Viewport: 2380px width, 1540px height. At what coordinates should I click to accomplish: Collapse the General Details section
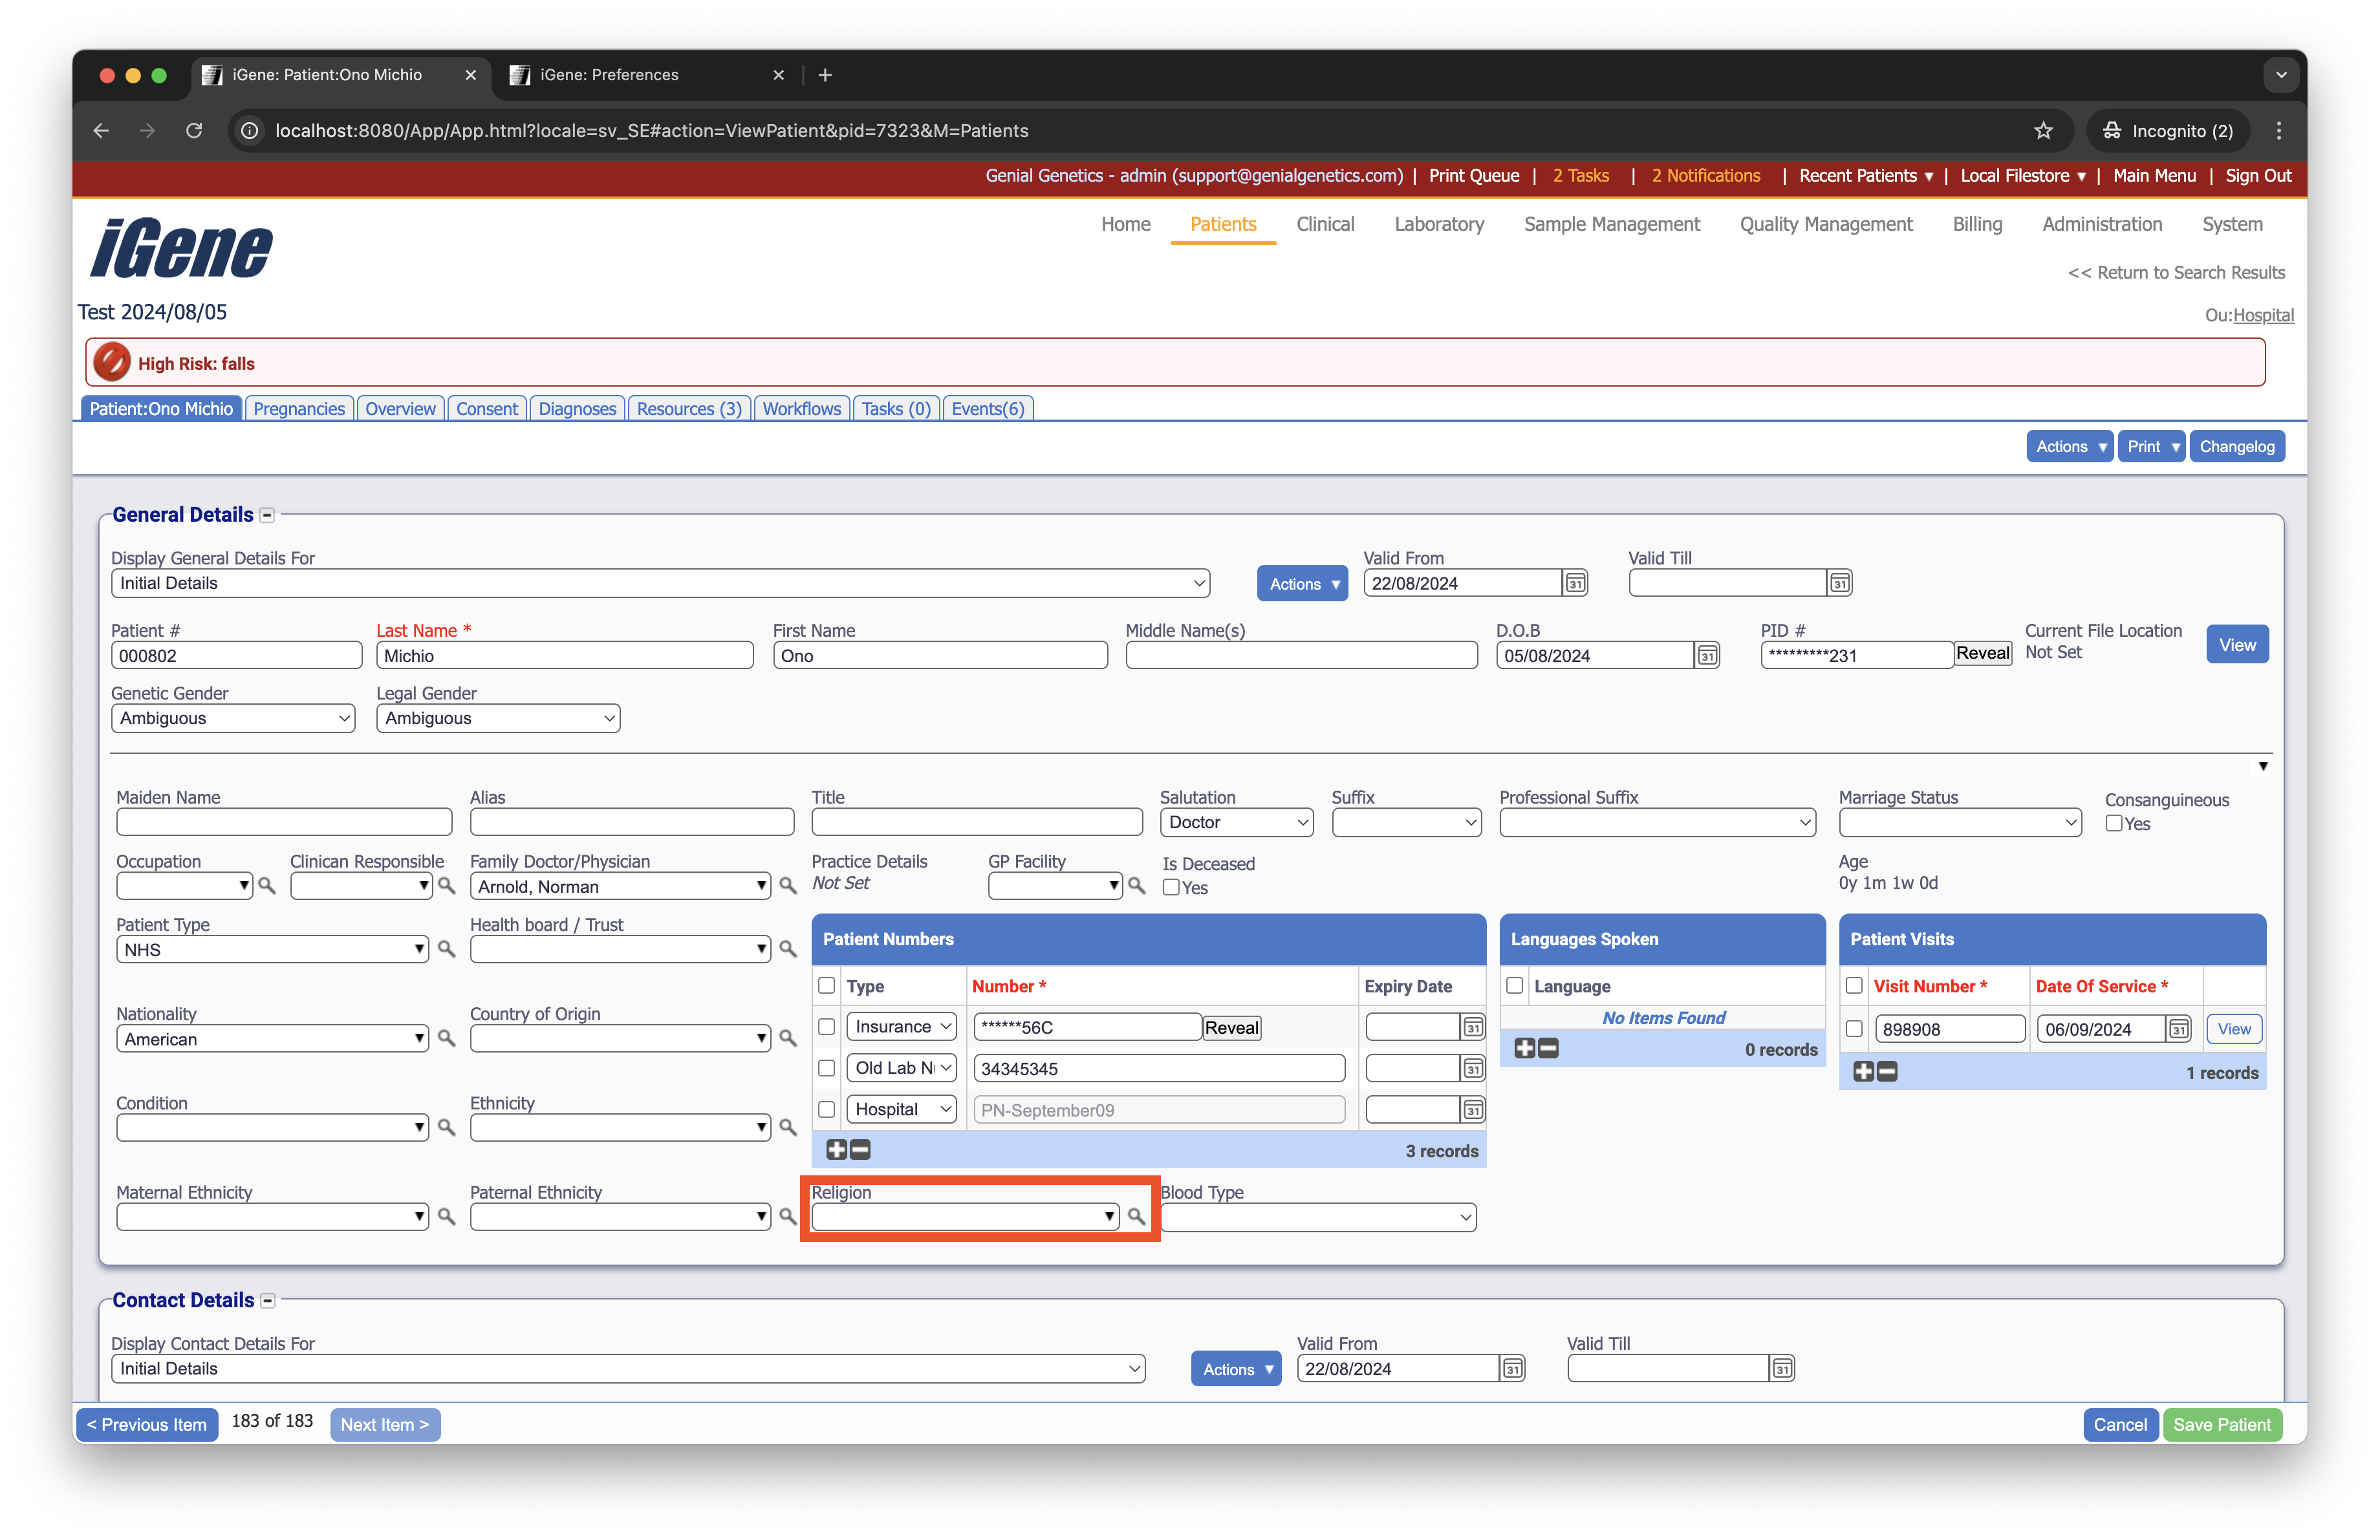coord(267,516)
